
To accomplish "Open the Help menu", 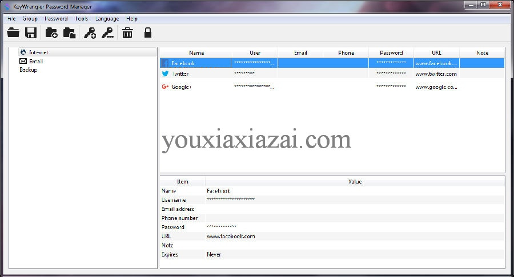I will pos(132,19).
